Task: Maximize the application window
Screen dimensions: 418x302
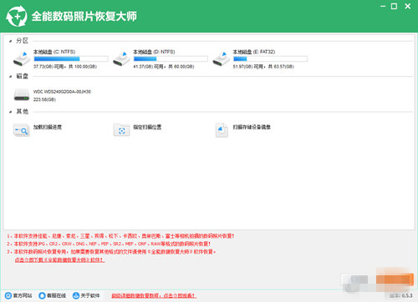Action: 394,6
